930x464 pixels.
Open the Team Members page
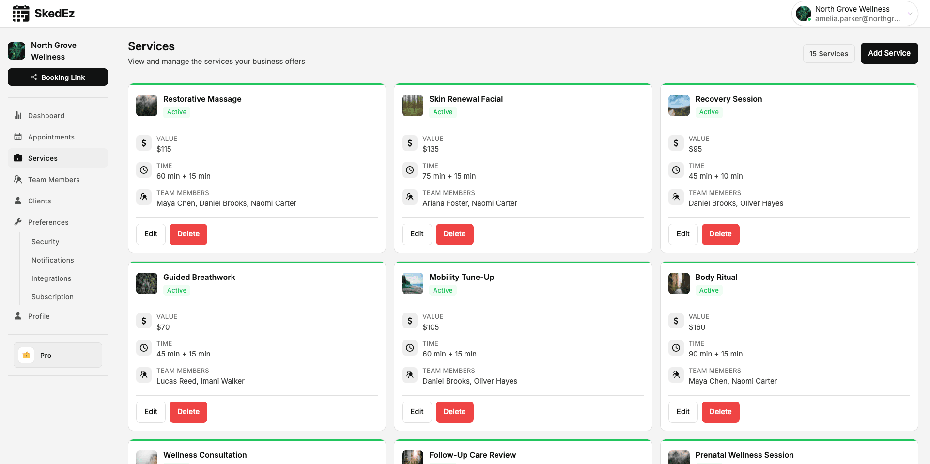(x=58, y=179)
